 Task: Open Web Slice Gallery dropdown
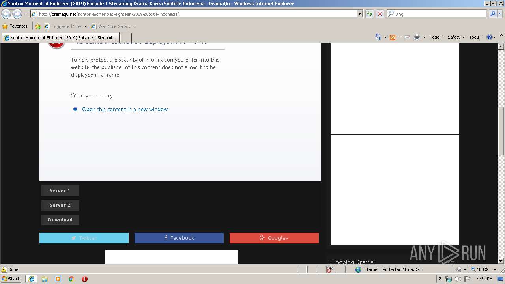click(113, 26)
